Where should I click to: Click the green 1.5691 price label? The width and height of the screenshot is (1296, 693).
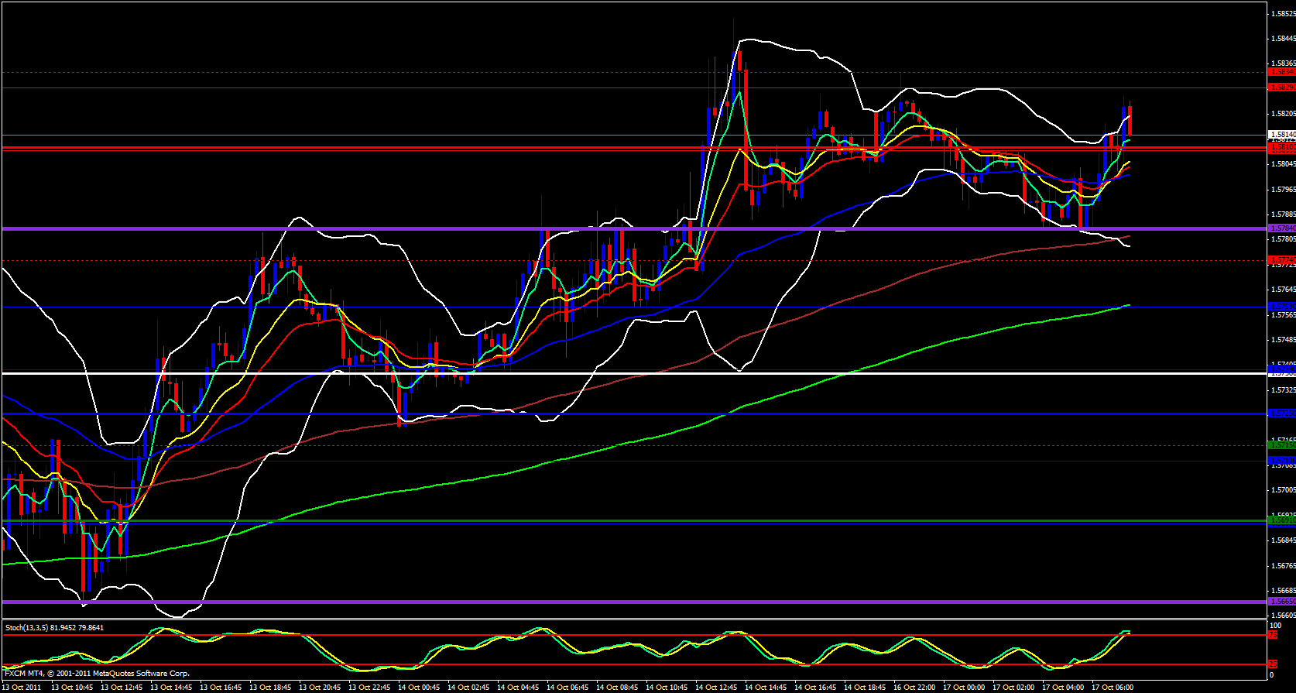coord(1281,520)
